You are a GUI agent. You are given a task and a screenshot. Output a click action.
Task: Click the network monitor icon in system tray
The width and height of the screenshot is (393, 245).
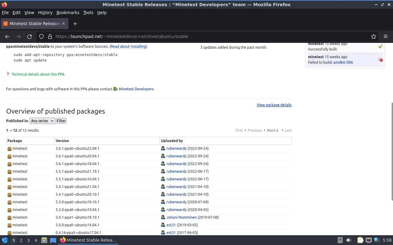pyautogui.click(x=369, y=240)
